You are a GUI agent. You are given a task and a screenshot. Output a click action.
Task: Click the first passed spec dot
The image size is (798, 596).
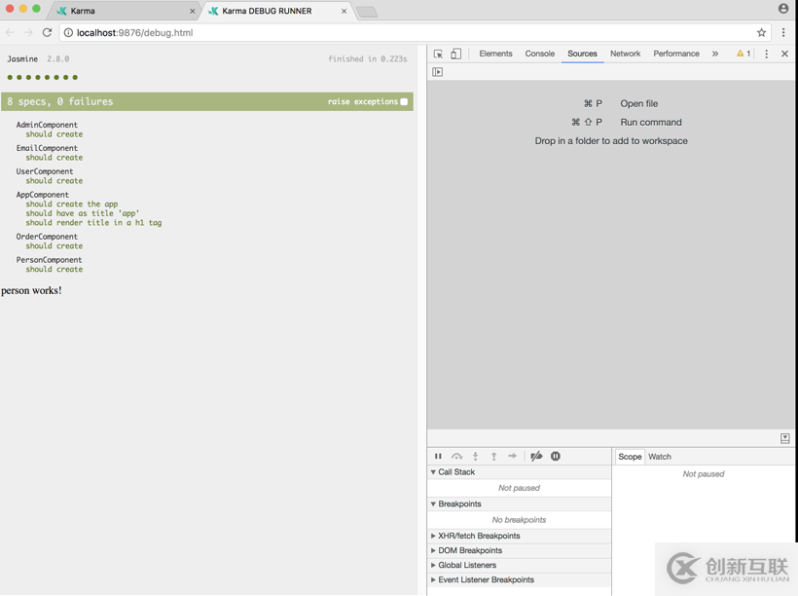10,78
